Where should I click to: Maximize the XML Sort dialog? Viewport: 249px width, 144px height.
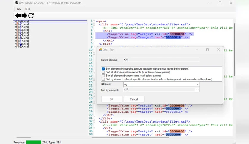click(x=208, y=50)
